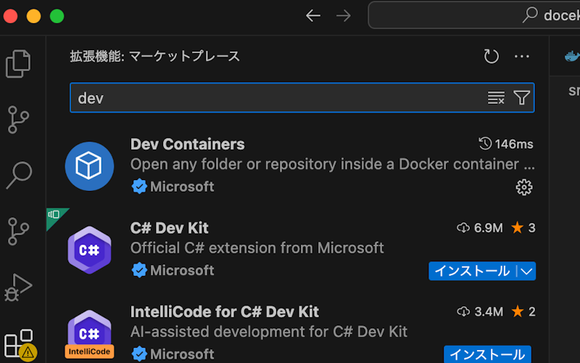Viewport: 580px width, 363px height.
Task: Install the C# Dev Kit extension
Action: pyautogui.click(x=472, y=271)
